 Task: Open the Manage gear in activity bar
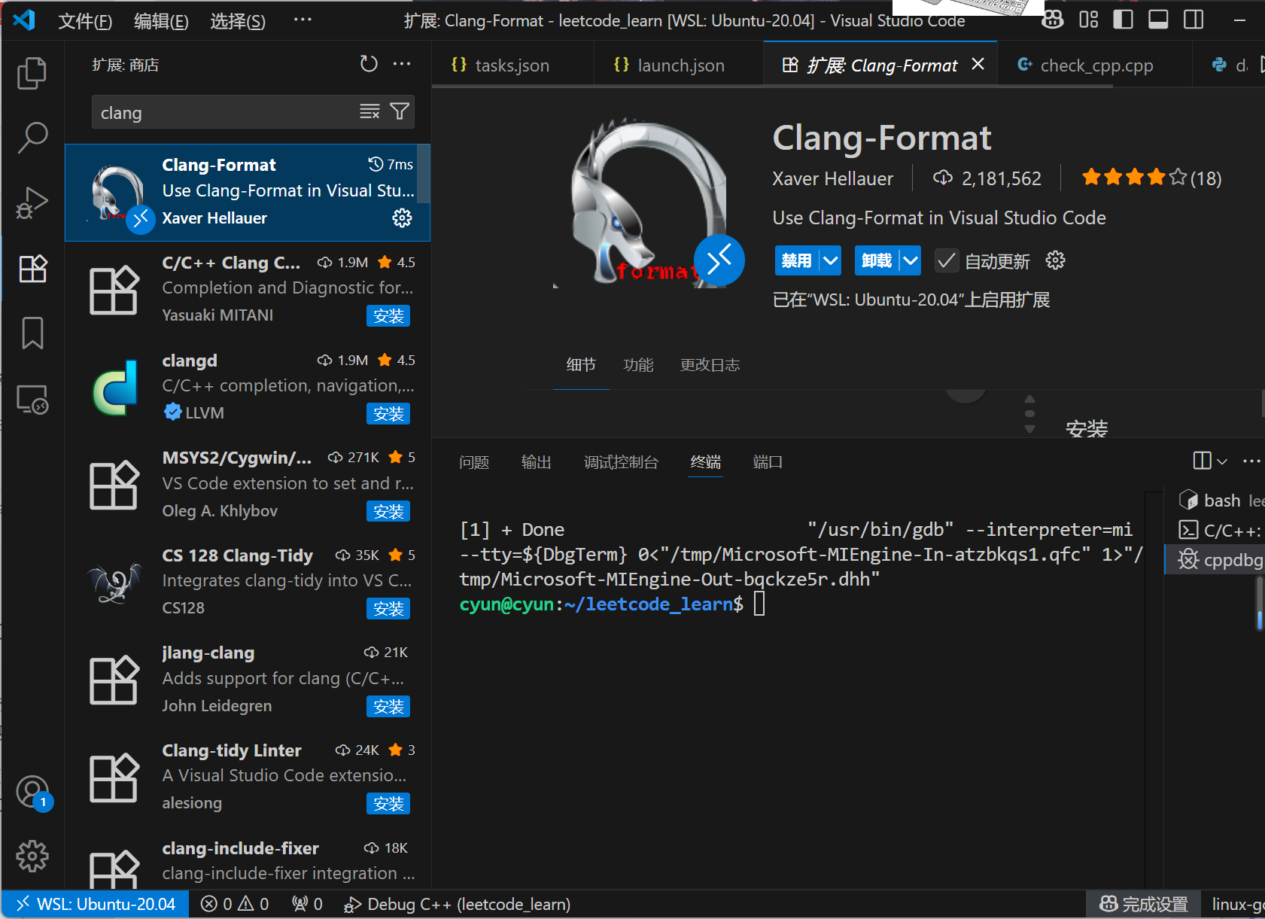32,857
